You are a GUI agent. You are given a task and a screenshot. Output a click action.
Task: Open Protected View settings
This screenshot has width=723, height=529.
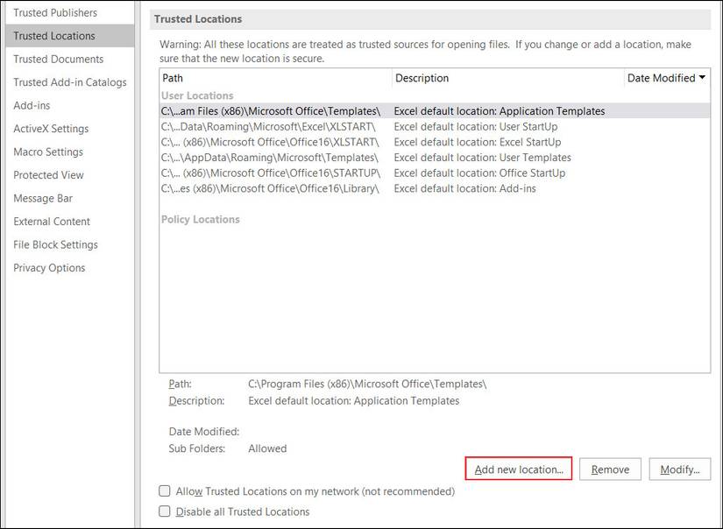click(48, 174)
